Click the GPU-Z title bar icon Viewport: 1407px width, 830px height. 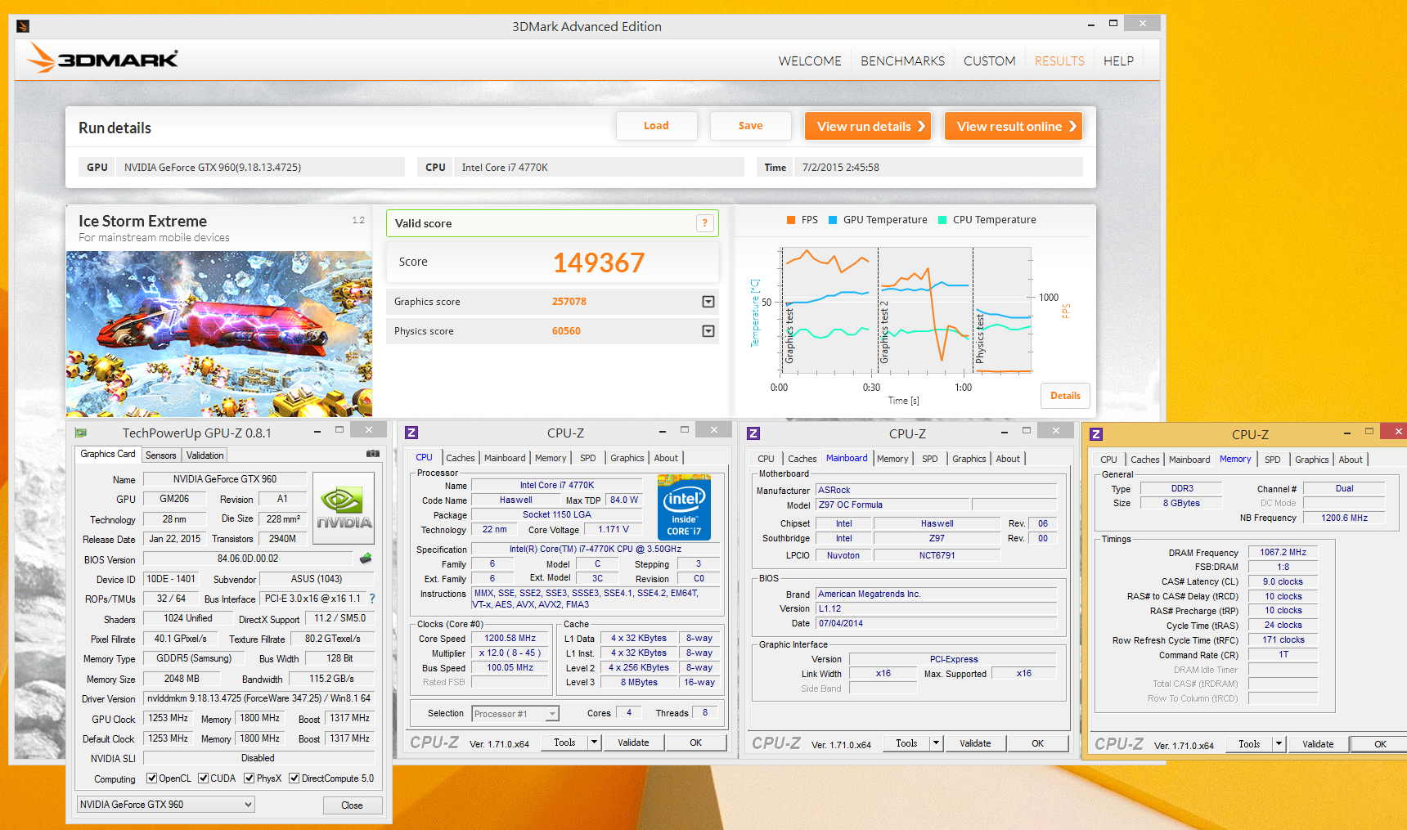pyautogui.click(x=81, y=433)
